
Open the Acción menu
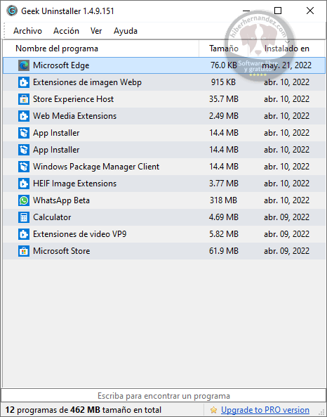[66, 31]
